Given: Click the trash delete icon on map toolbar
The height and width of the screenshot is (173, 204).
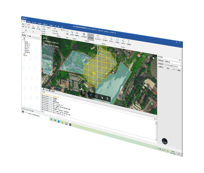Looking at the screenshot, I should (107, 99).
